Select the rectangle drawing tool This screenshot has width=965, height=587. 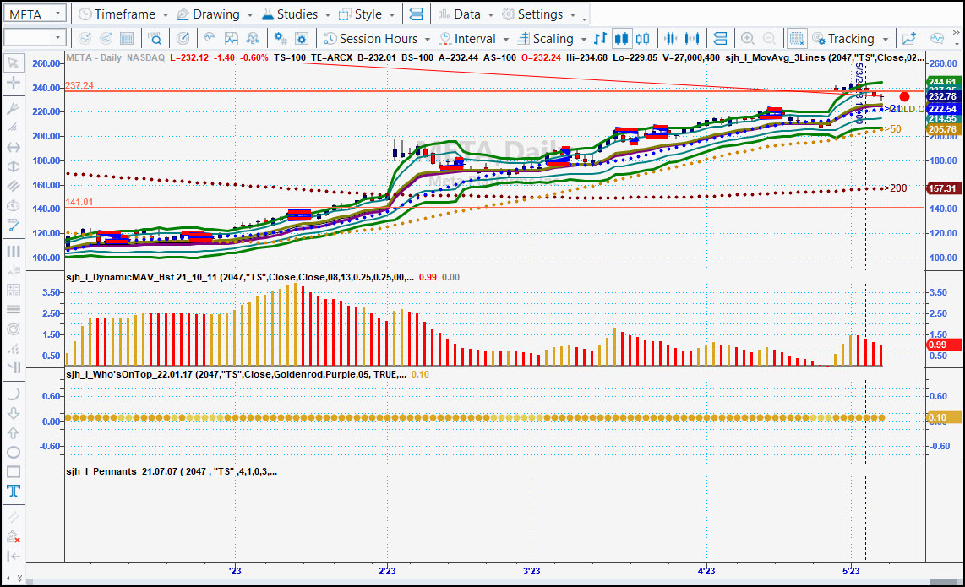point(13,472)
